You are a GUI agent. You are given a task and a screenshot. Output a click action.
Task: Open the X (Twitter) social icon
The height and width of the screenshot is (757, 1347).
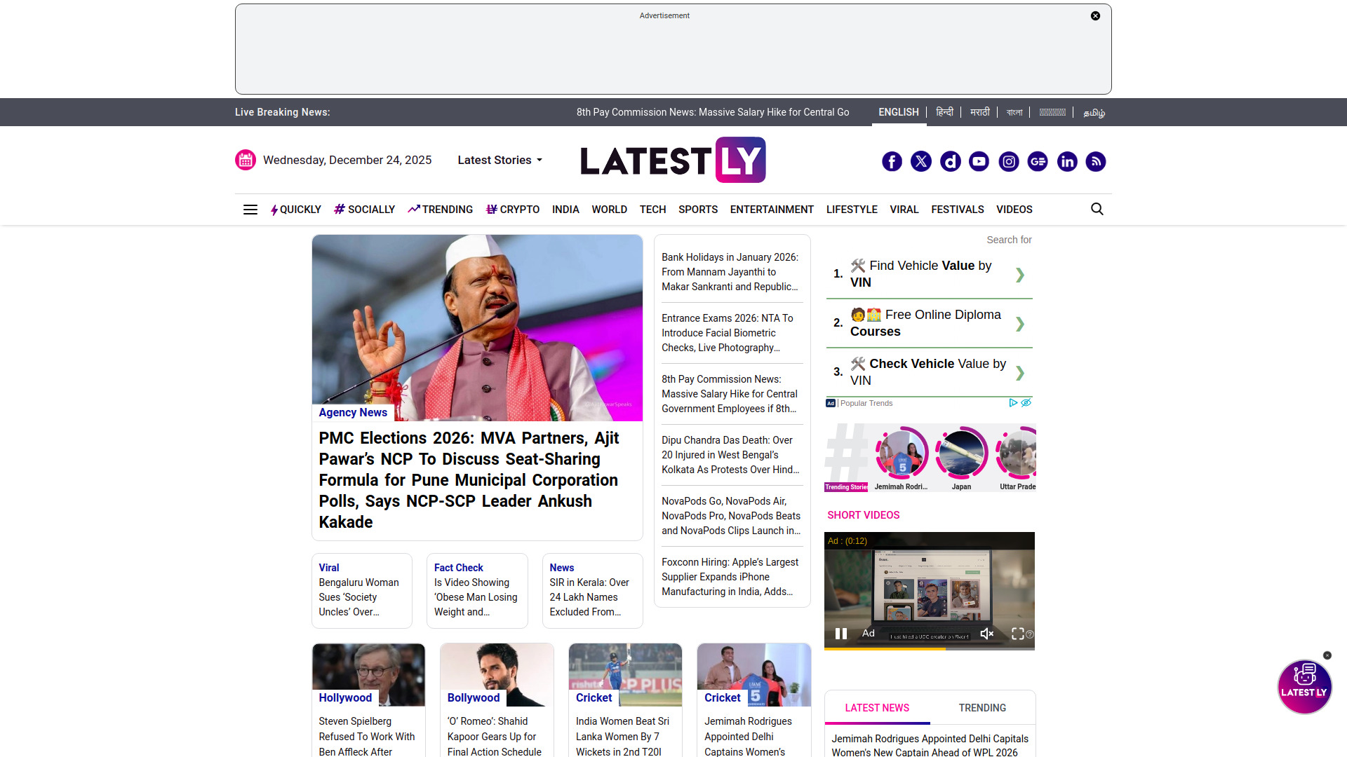(921, 162)
